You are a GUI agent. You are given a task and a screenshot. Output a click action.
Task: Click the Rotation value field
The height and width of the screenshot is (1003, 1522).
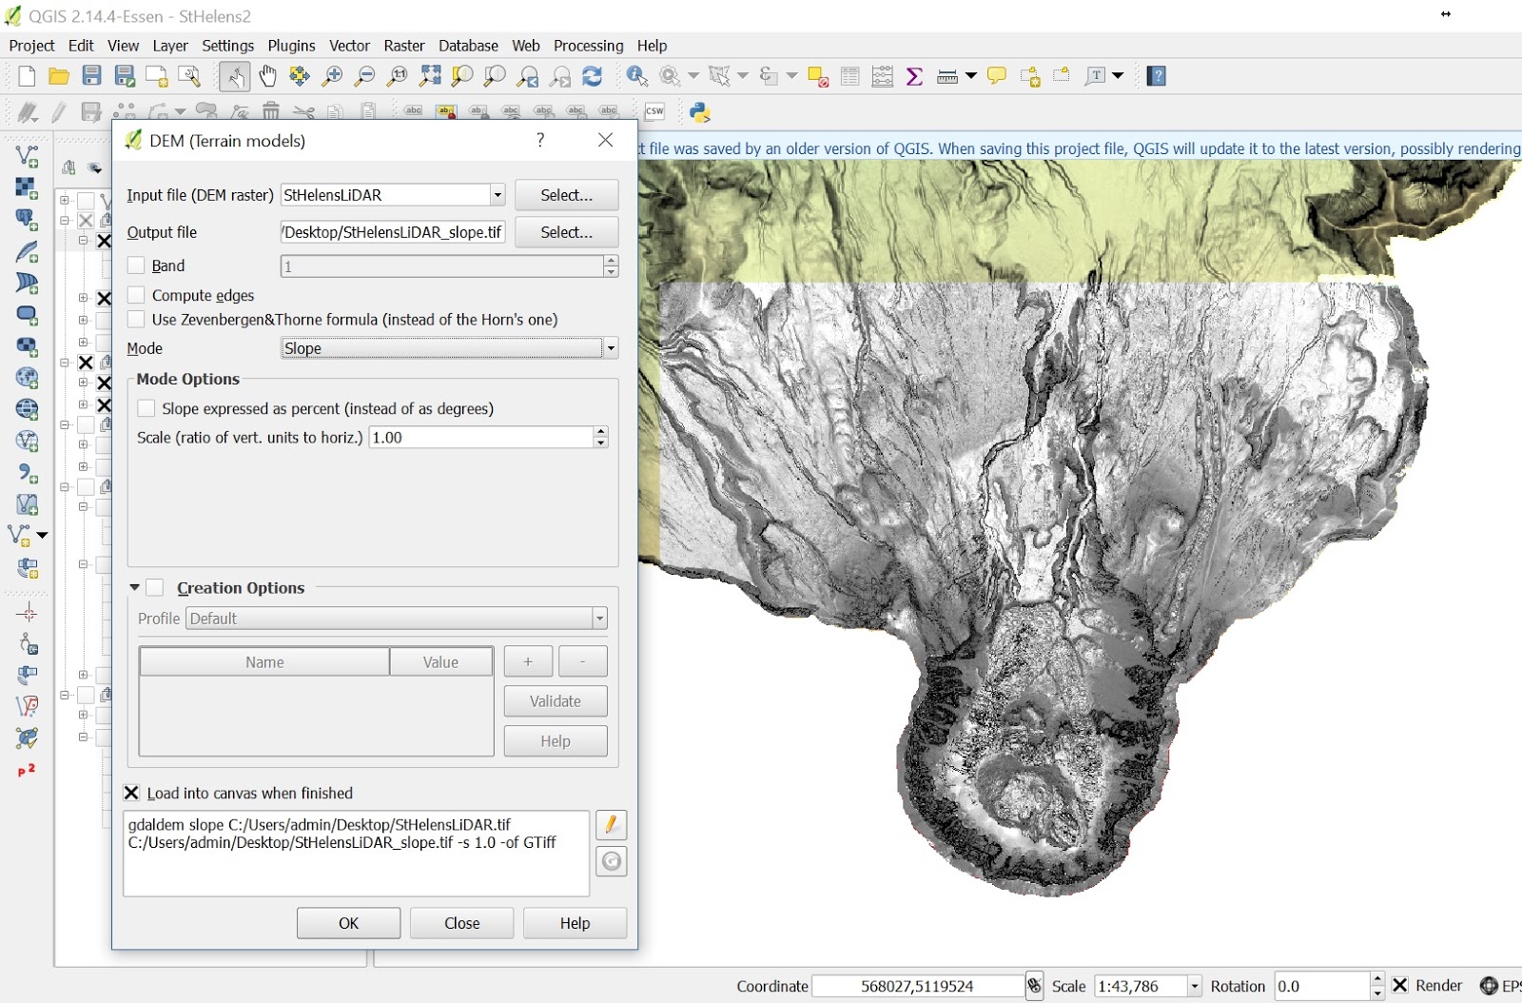click(1320, 986)
